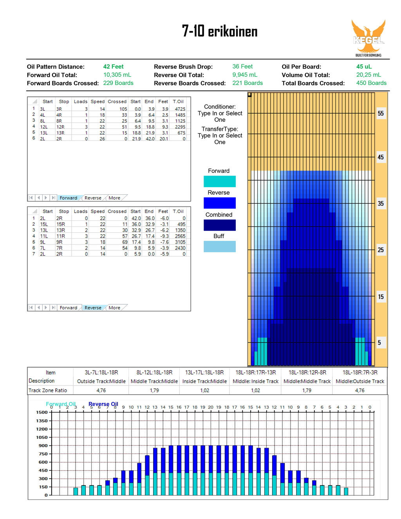
Task: Click the cyan Forward color swatch
Action: (219, 181)
